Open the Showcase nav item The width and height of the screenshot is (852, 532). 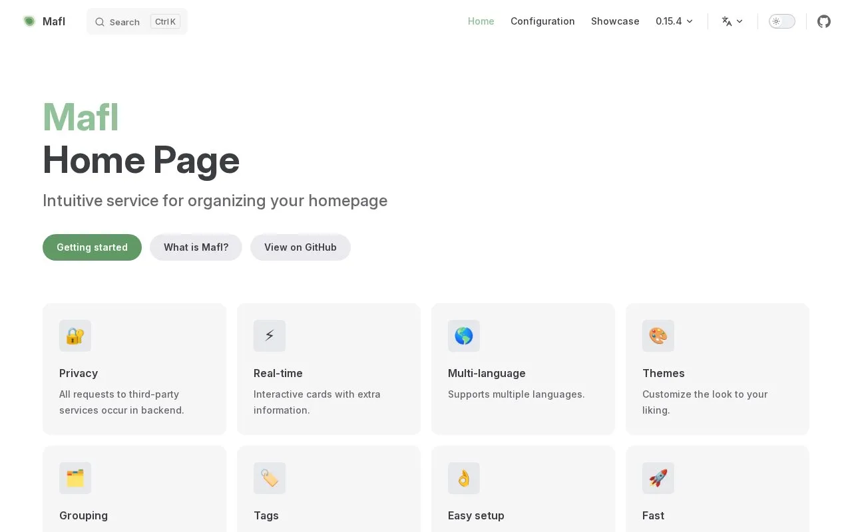615,21
